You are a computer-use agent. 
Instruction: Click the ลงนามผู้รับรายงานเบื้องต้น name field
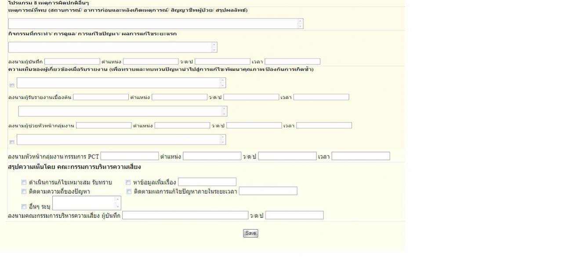click(x=101, y=97)
